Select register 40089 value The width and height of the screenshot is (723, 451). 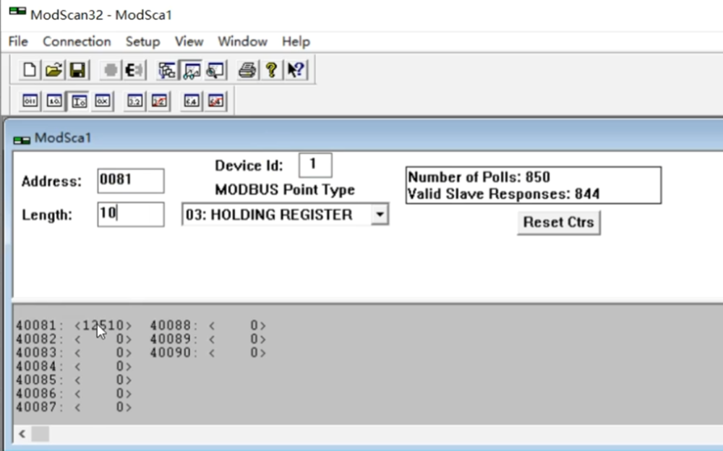(x=237, y=340)
